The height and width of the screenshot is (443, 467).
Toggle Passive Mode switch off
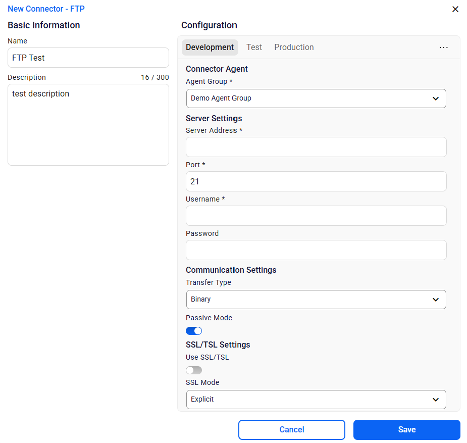[x=194, y=331]
